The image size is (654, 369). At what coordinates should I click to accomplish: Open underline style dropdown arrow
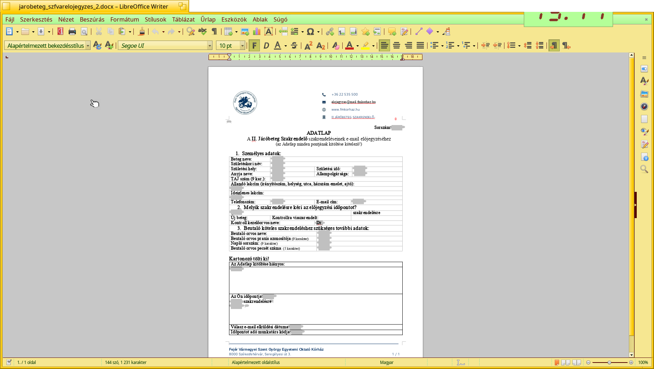(x=285, y=46)
